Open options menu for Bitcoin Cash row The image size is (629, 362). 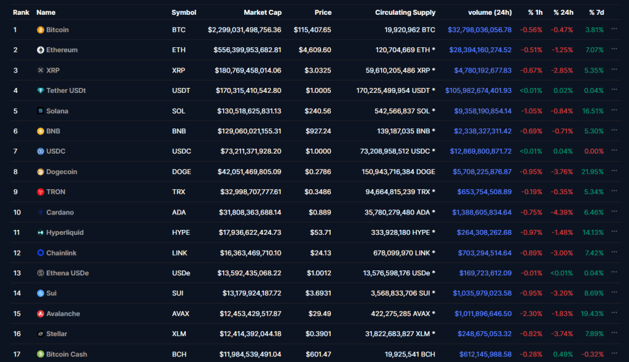614,354
